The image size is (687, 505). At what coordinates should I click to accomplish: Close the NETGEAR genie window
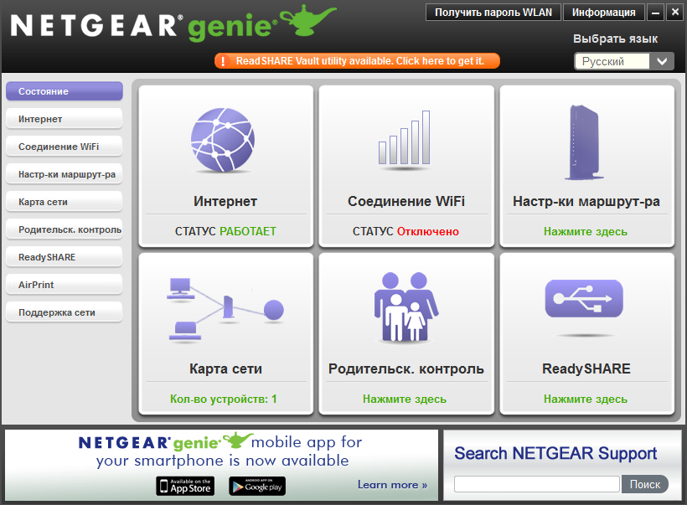coord(674,13)
